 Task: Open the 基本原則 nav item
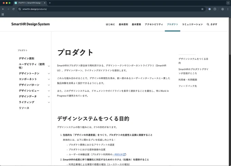[x=123, y=24]
